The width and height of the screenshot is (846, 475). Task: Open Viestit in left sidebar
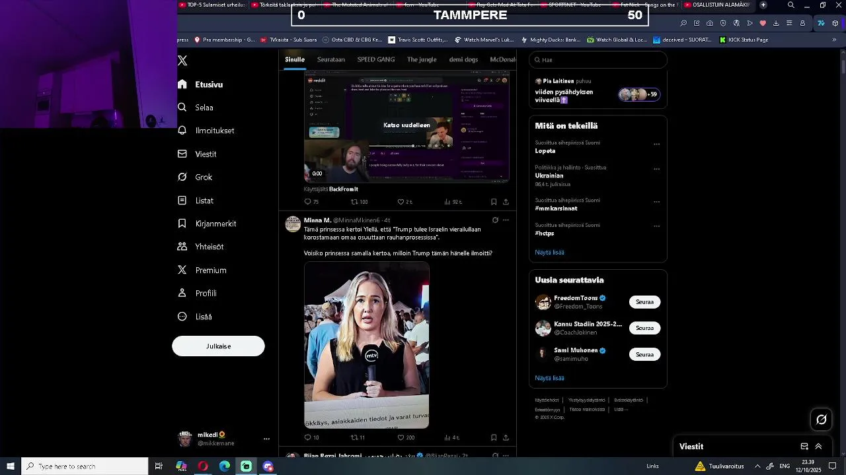pos(198,154)
